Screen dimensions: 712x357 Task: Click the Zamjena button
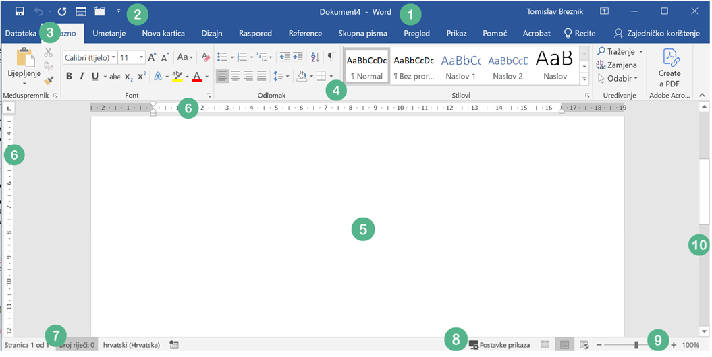pyautogui.click(x=617, y=65)
